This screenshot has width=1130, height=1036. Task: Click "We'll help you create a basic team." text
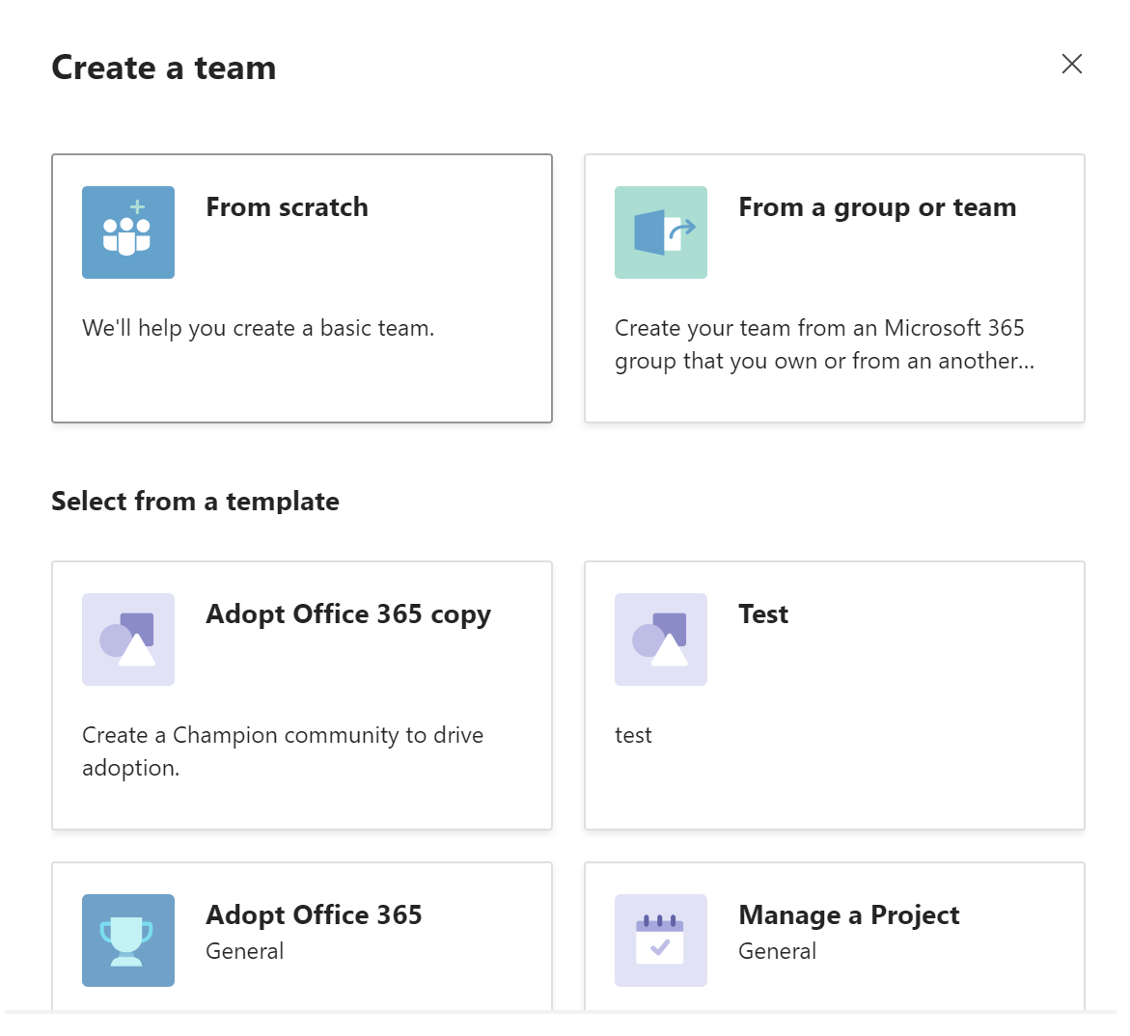tap(258, 329)
